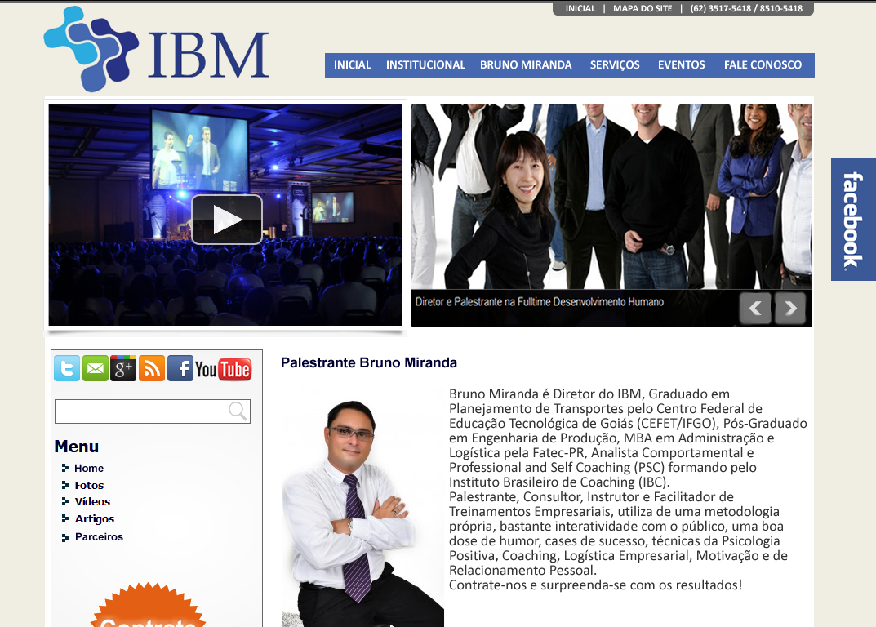Viewport: 876px width, 627px height.
Task: Click the sidebar search input field
Action: [x=153, y=411]
